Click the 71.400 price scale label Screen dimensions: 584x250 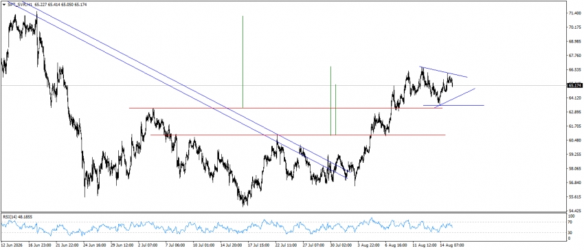pyautogui.click(x=574, y=13)
